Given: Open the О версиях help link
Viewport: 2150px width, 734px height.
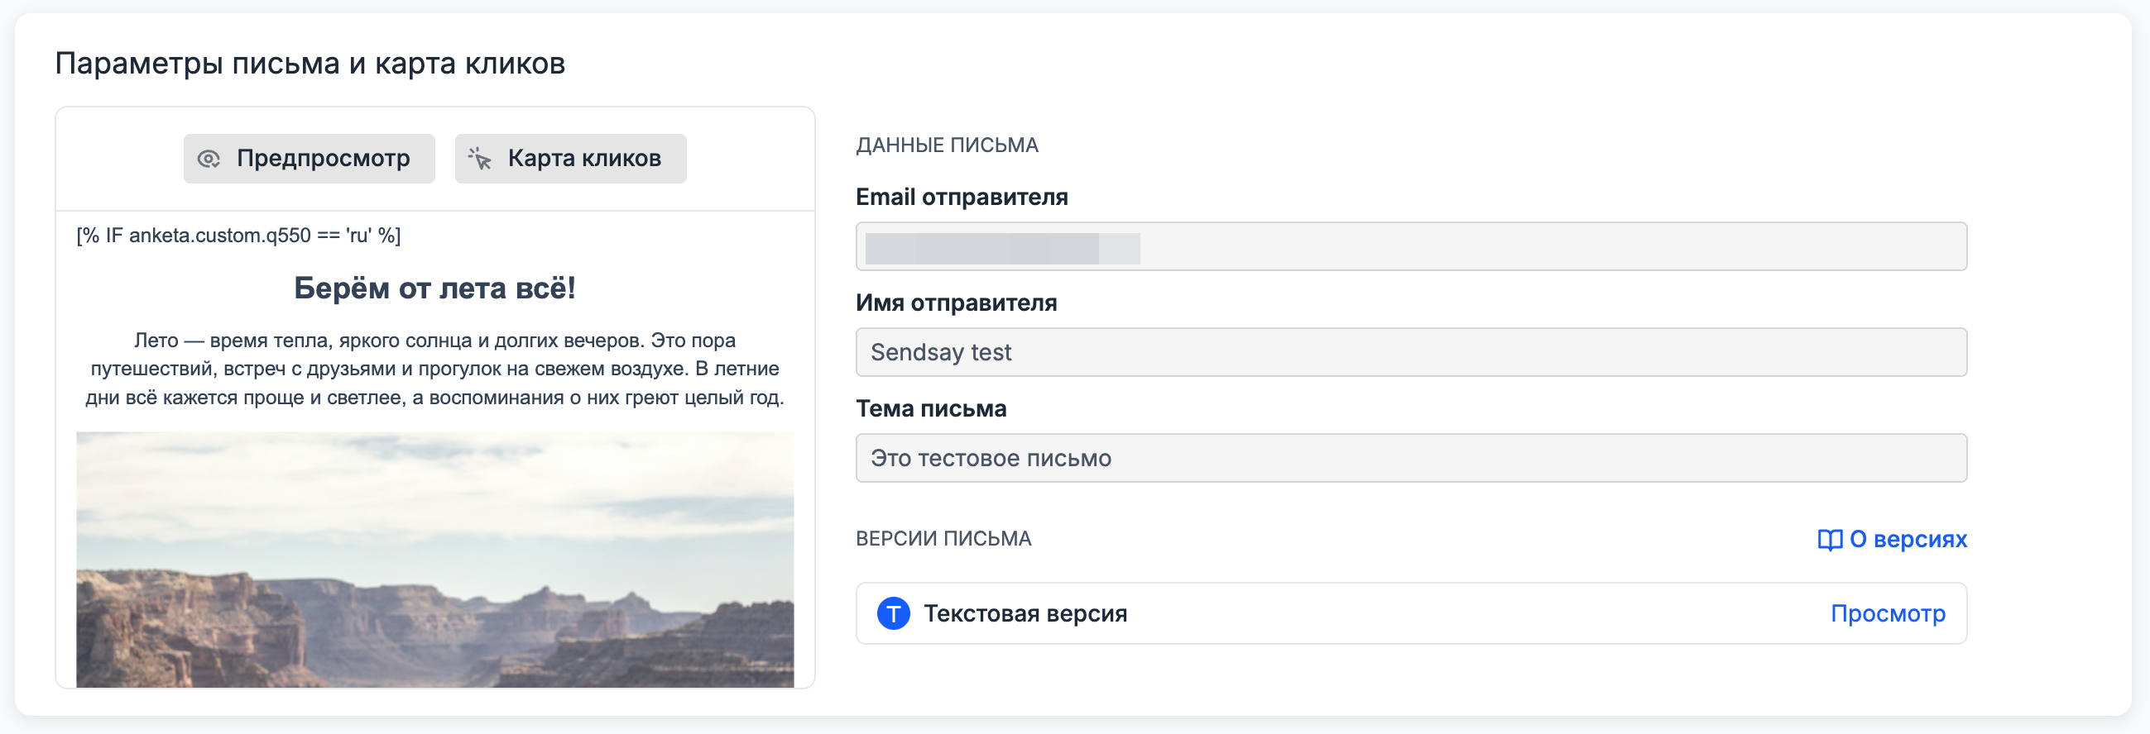Looking at the screenshot, I should pos(1892,540).
